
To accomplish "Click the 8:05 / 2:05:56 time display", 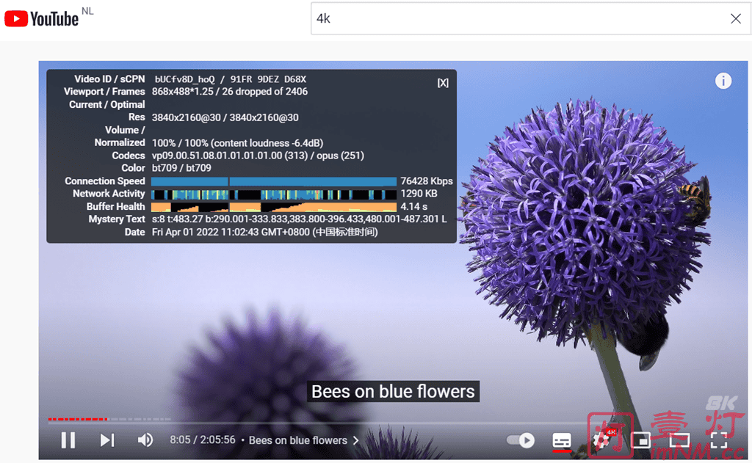I will point(202,440).
